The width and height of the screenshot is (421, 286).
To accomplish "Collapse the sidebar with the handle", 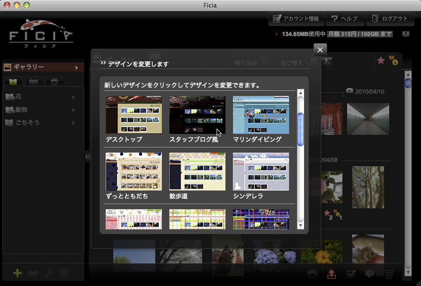I will (87, 156).
